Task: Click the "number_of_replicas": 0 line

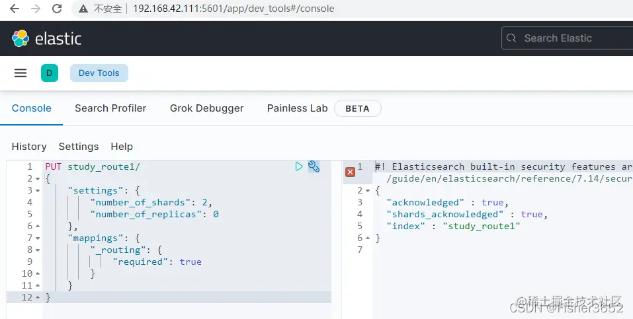Action: (155, 214)
